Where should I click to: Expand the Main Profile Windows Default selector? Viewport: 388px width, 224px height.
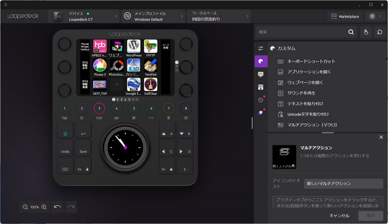153,16
